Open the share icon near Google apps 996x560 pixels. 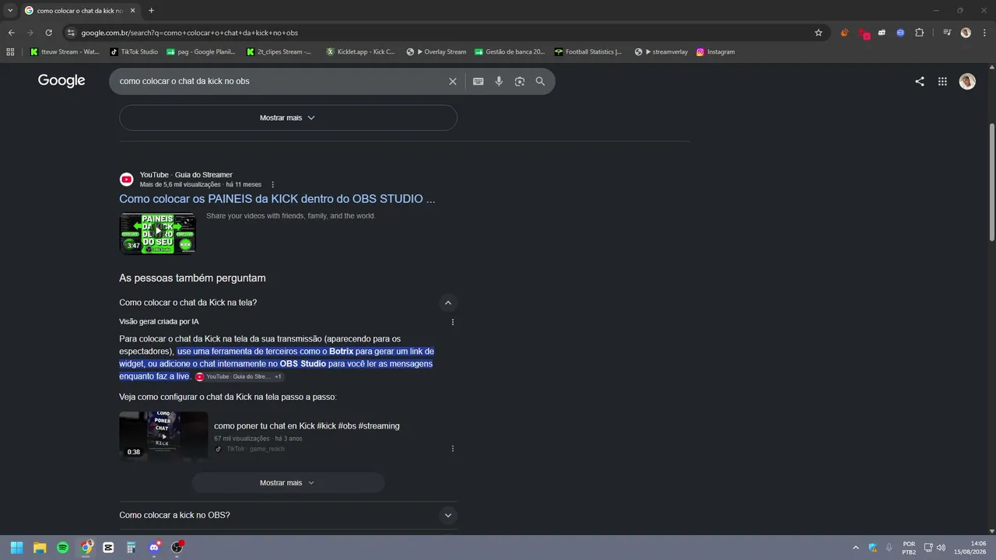[x=920, y=82]
